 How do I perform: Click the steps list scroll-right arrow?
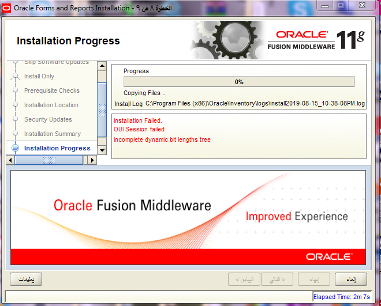coord(92,160)
